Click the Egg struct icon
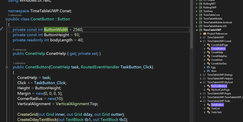 pyautogui.click(x=208, y=67)
